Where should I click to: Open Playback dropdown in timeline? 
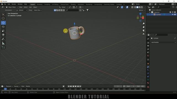(x=9, y=86)
